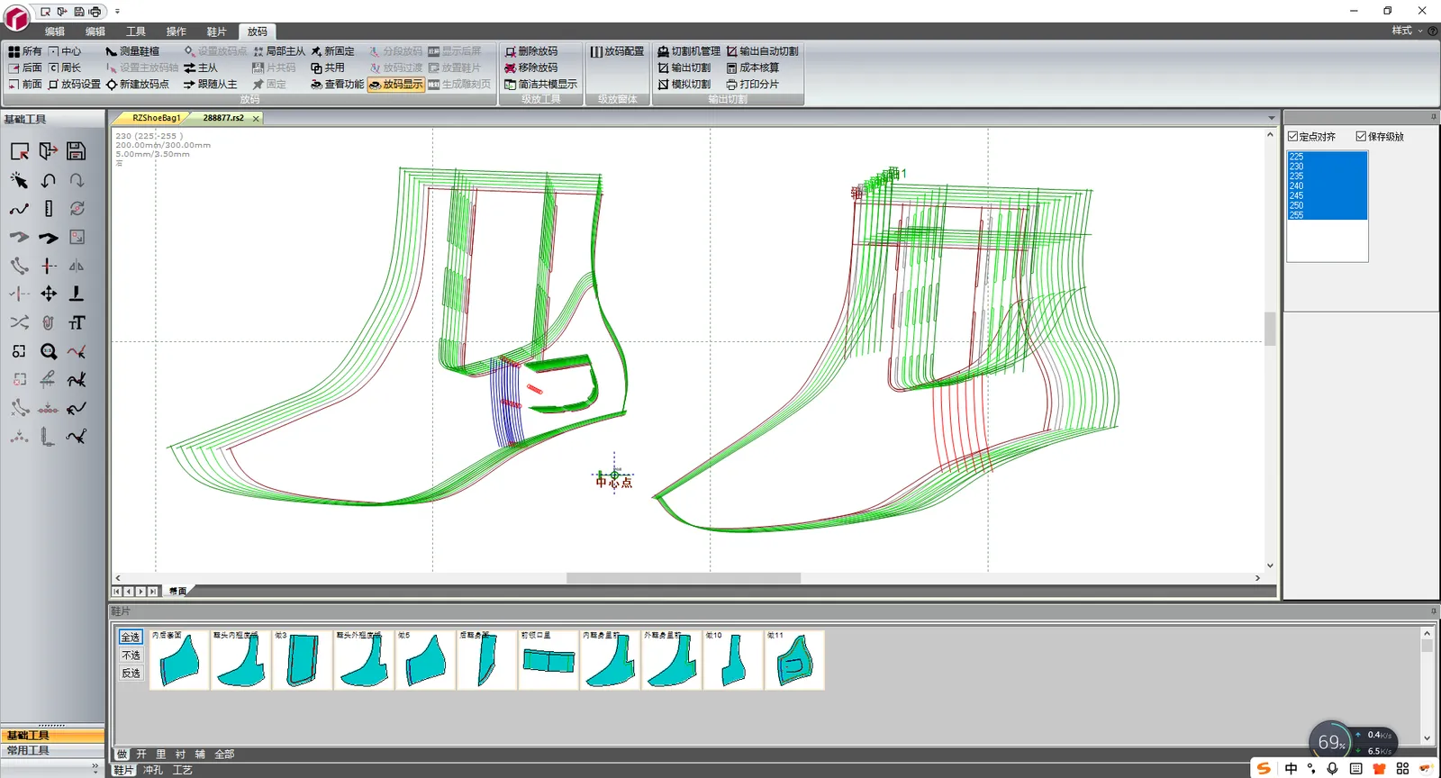Click the save floppy disk icon
1441x778 pixels.
(x=77, y=151)
